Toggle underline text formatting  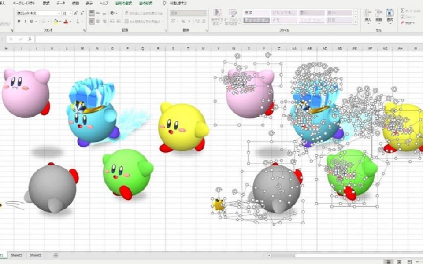click(31, 21)
